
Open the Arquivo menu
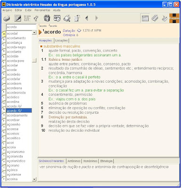[x=7, y=10]
